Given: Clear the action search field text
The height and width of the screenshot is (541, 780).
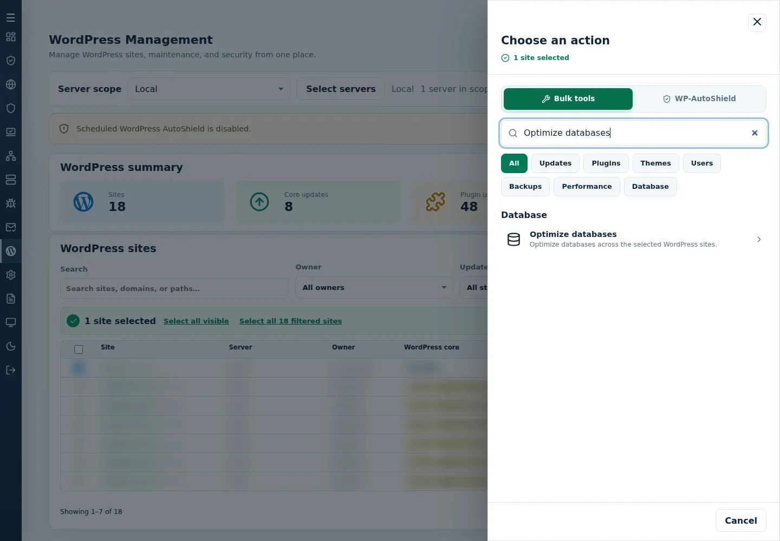Looking at the screenshot, I should point(755,133).
